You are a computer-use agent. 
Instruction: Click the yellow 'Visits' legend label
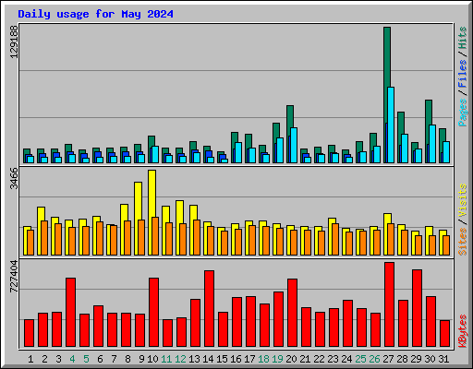tap(463, 200)
